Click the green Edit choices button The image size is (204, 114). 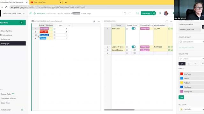click(x=181, y=97)
